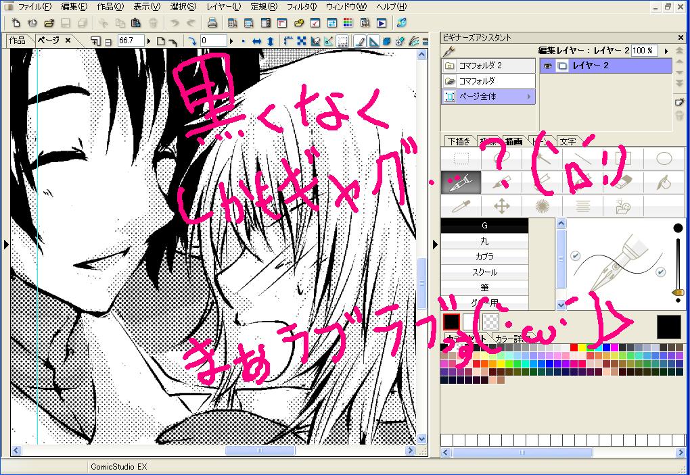Click the pen list scroll down arrow
This screenshot has height=475, width=690.
point(561,305)
